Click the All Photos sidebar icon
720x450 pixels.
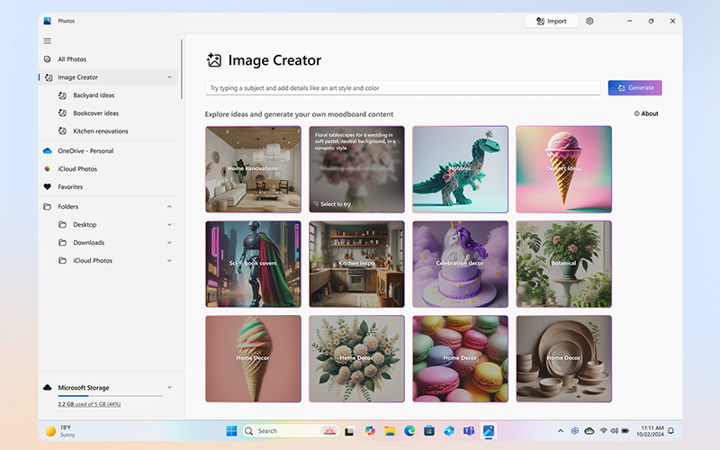pos(48,59)
